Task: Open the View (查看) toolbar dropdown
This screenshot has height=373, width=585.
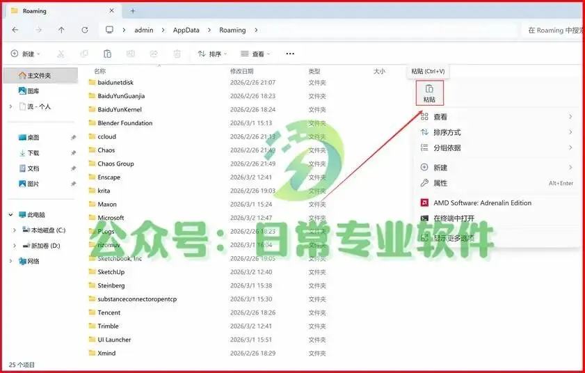Action: pyautogui.click(x=255, y=54)
